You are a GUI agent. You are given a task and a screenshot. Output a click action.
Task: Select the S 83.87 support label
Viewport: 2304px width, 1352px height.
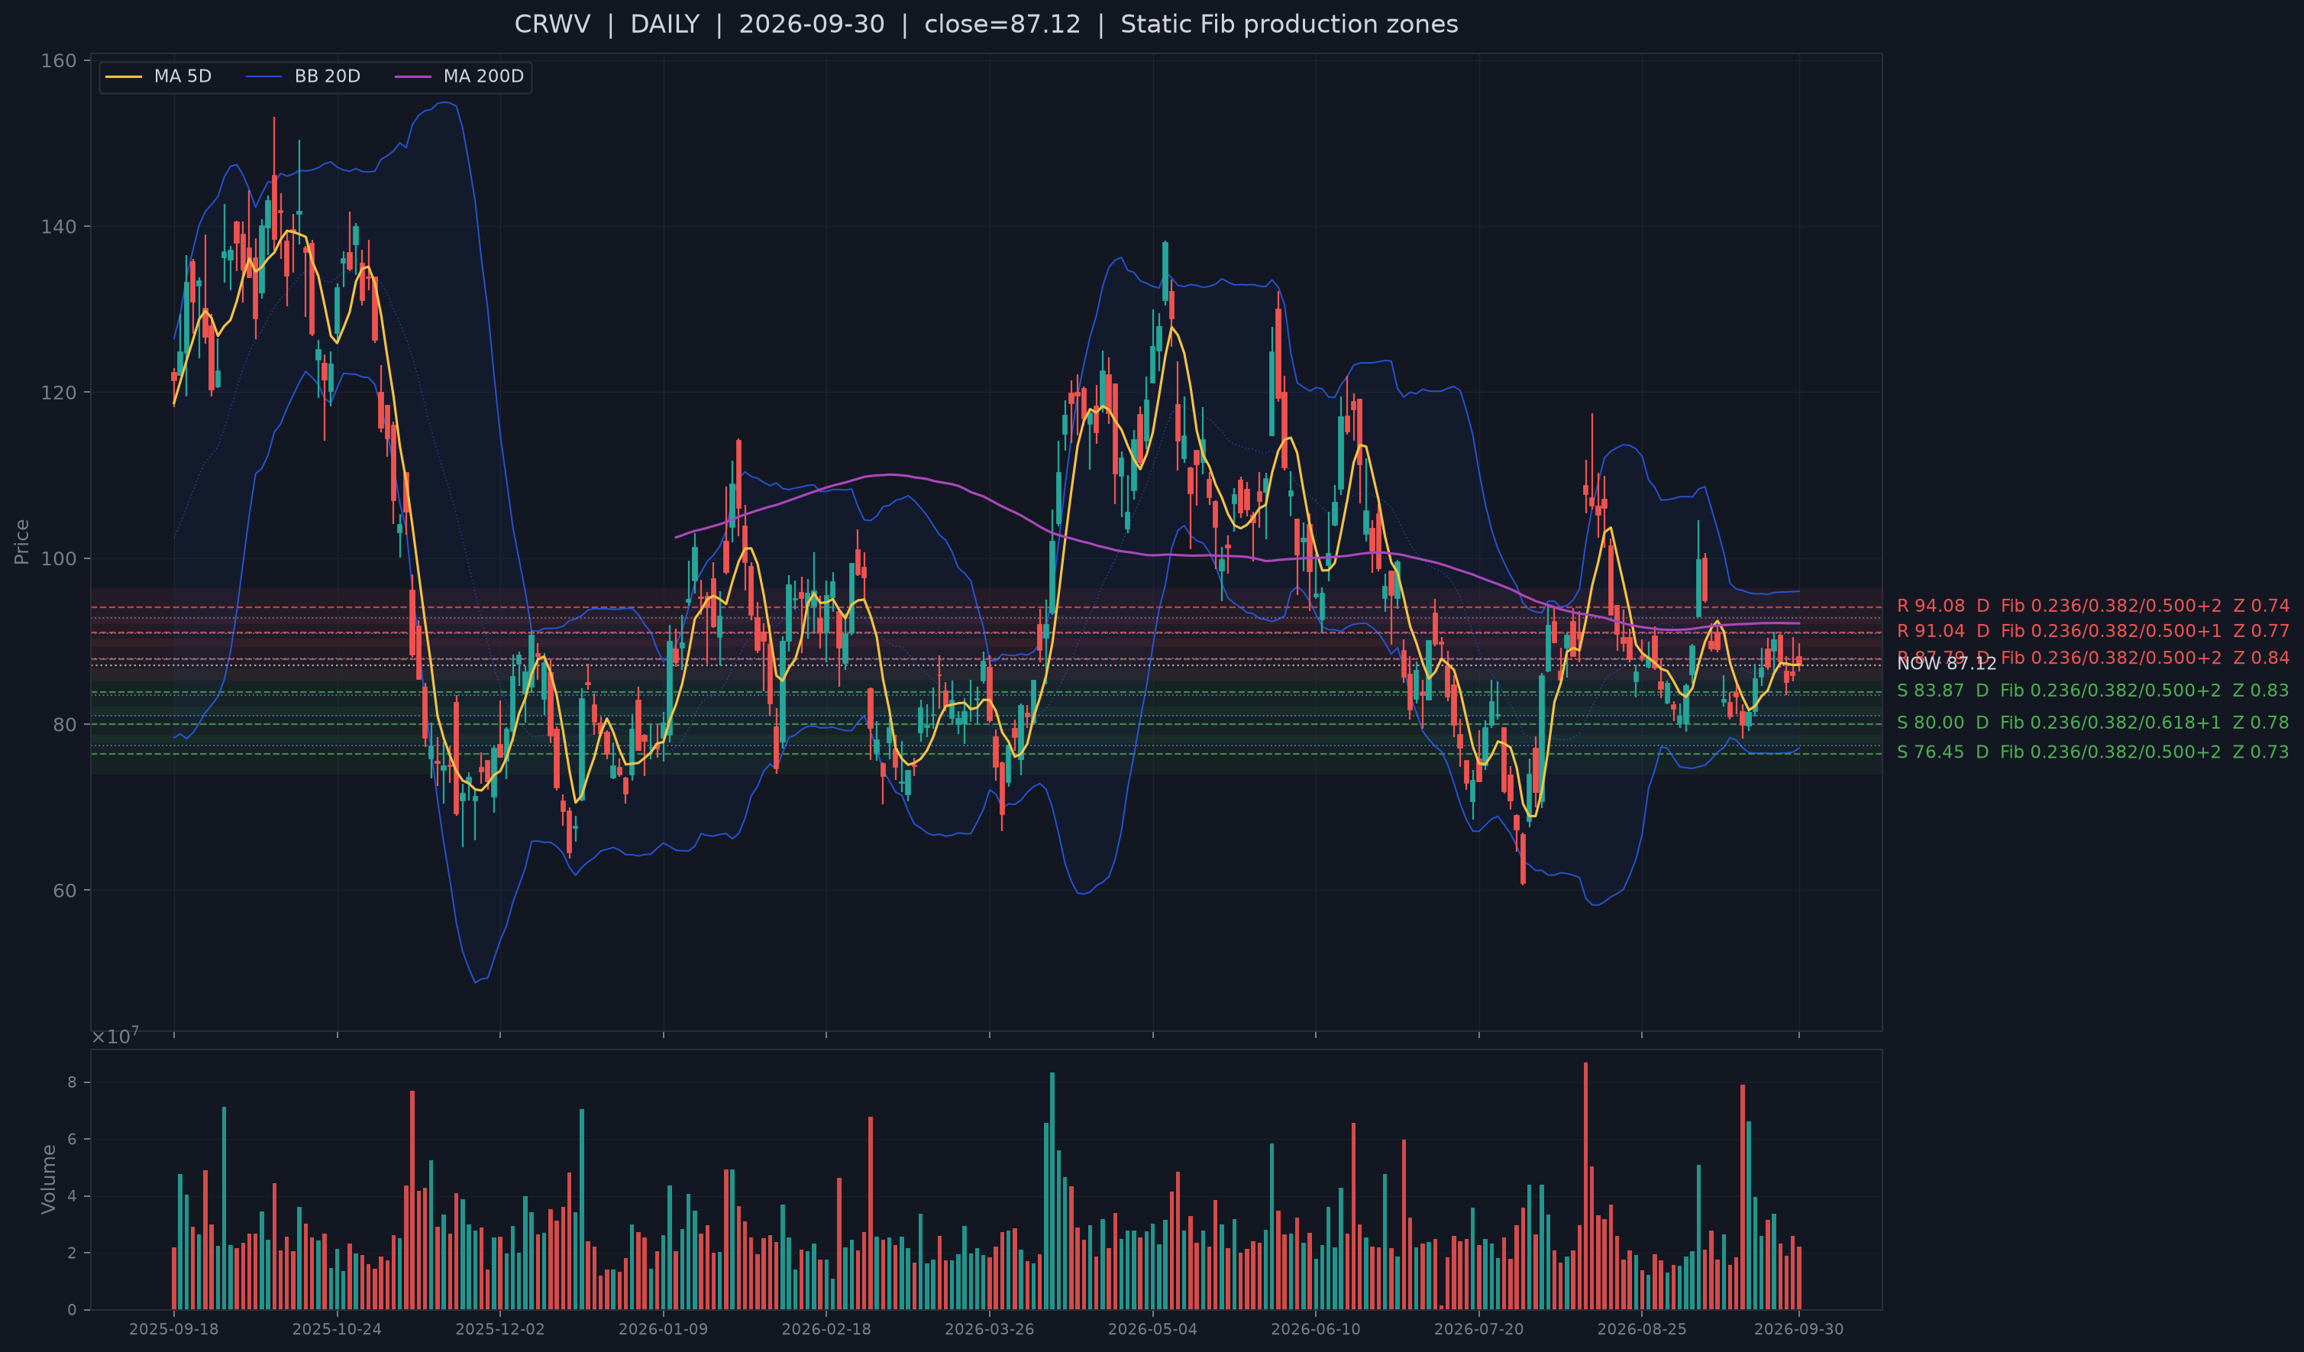point(2092,691)
